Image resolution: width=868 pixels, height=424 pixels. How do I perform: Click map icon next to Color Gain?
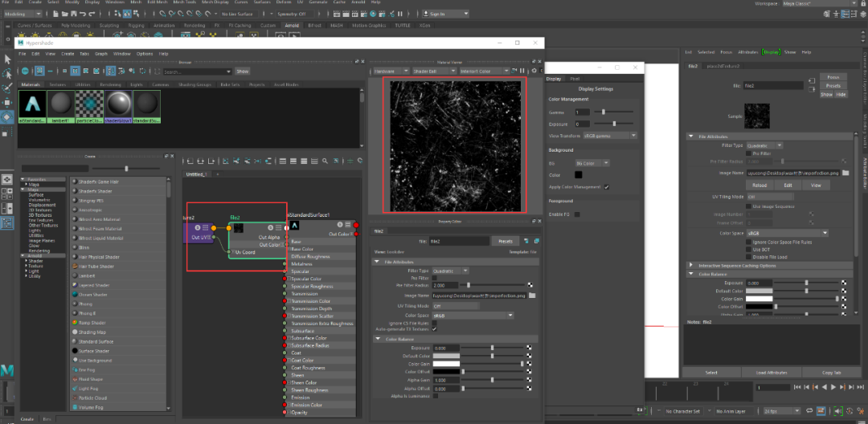point(530,364)
